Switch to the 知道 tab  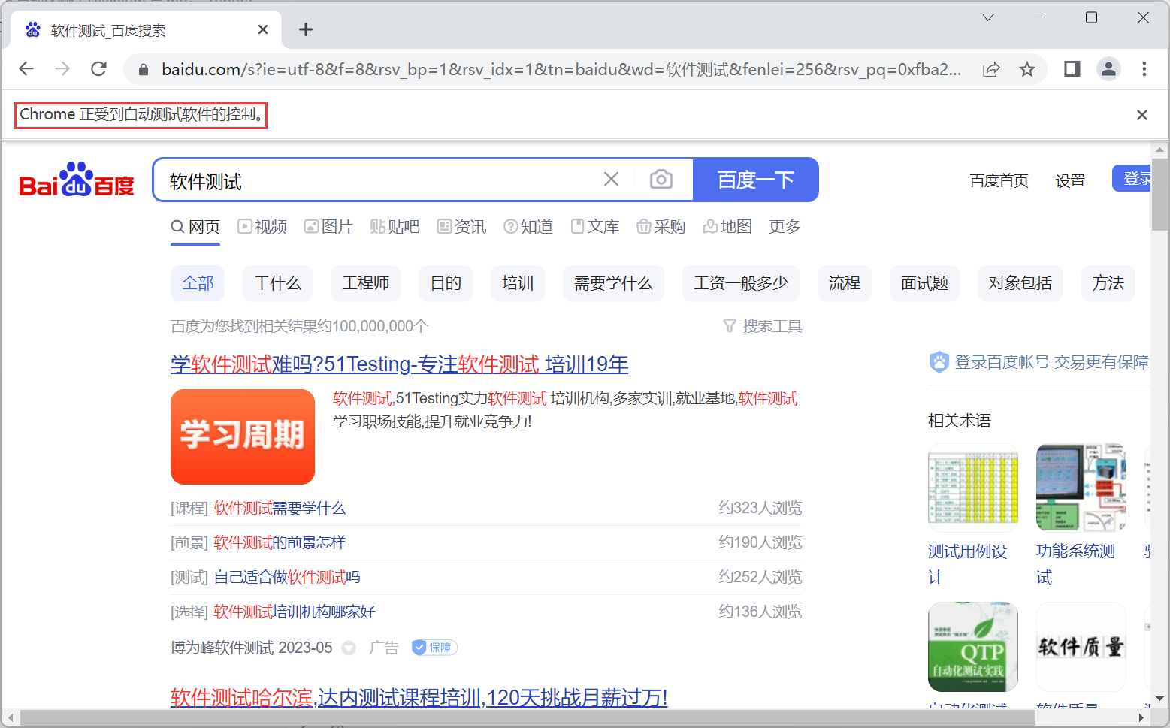[528, 227]
